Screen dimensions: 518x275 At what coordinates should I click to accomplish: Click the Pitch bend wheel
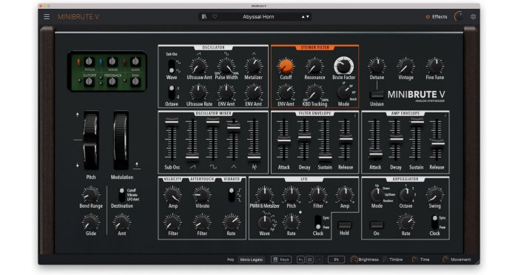(90, 140)
